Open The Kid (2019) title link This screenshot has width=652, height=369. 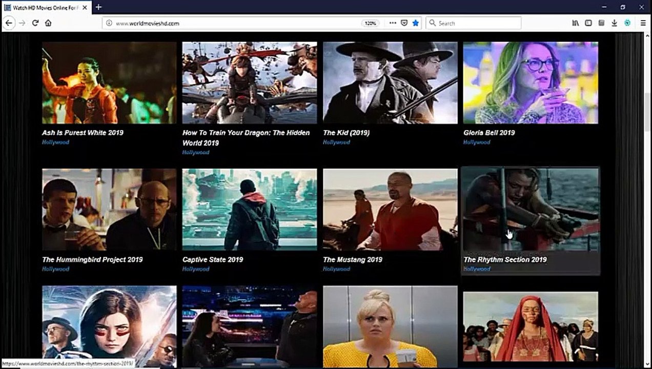click(x=346, y=132)
